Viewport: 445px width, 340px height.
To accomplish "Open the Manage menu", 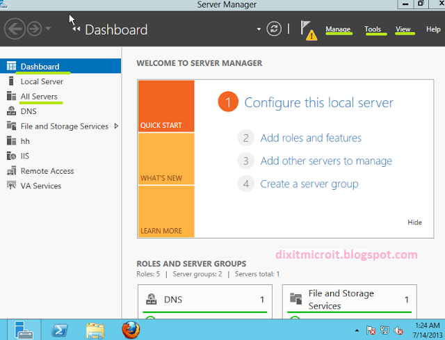I will click(x=338, y=29).
